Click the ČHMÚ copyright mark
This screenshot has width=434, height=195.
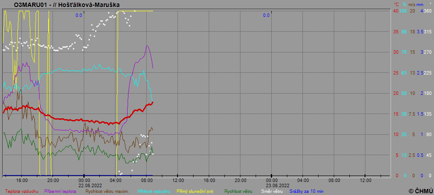click(421, 191)
